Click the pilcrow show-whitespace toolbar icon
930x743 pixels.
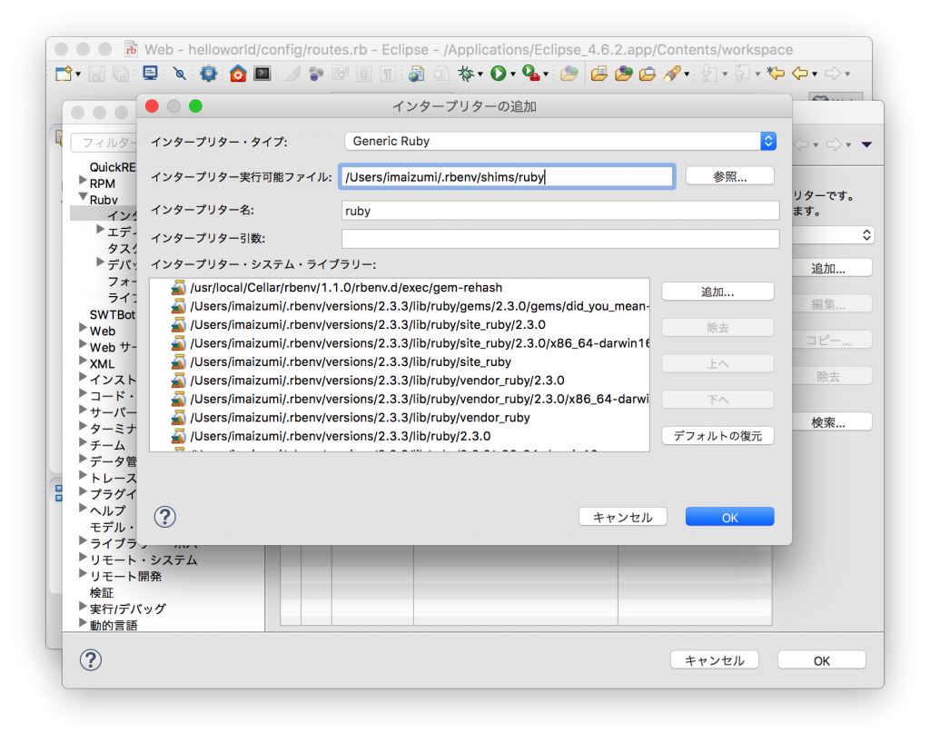[x=388, y=74]
